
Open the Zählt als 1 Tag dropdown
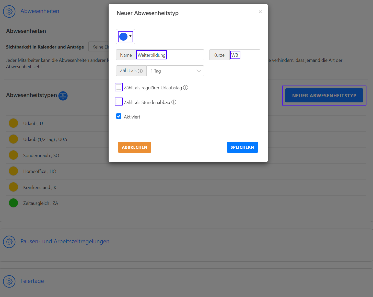[175, 71]
